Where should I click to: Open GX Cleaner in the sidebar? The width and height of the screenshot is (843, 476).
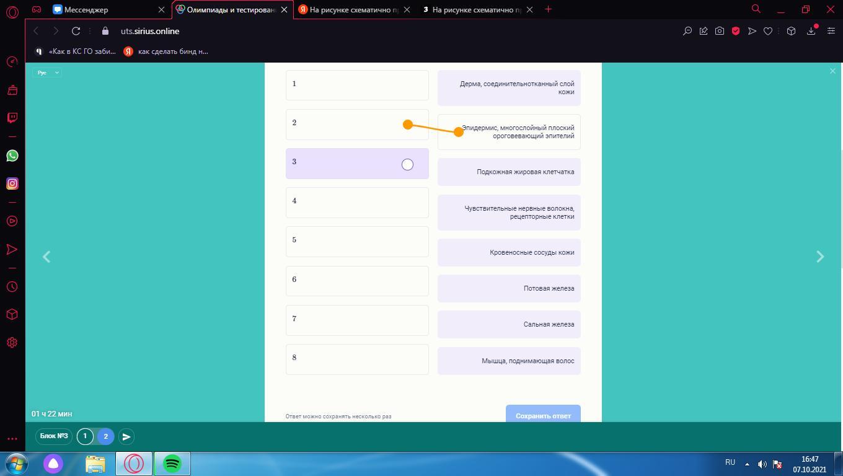(12, 90)
